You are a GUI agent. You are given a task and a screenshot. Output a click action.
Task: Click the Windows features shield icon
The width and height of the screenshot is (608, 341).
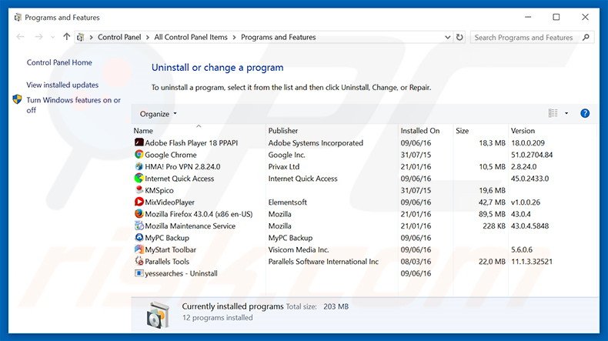[17, 99]
